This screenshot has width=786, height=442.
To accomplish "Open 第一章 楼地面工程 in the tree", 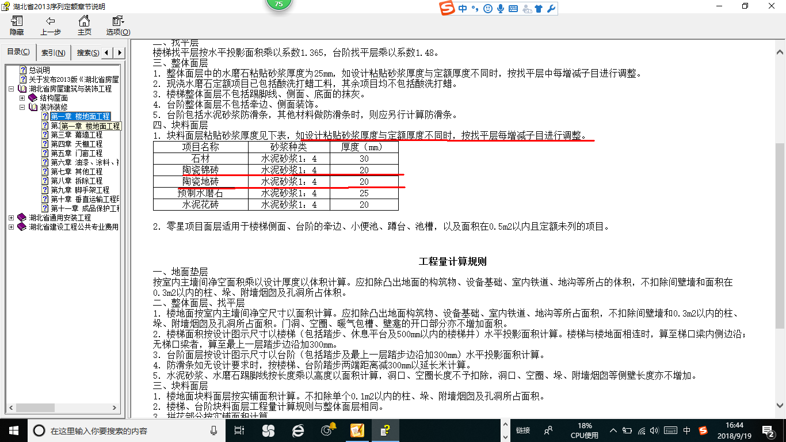I will pyautogui.click(x=80, y=116).
